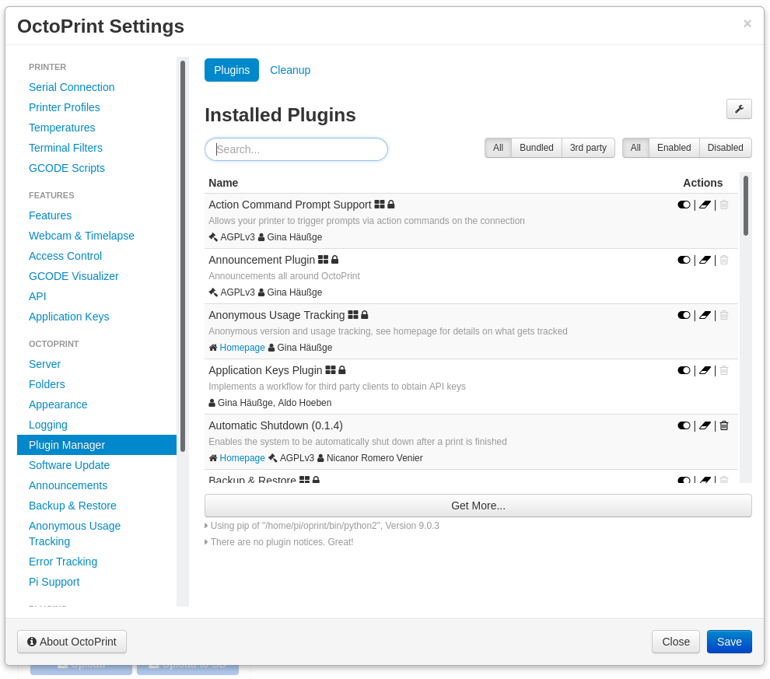
Task: Disable the Automatic Shutdown plugin toggle
Action: (684, 425)
